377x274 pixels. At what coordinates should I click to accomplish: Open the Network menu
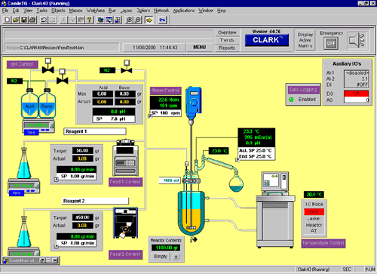click(x=161, y=11)
